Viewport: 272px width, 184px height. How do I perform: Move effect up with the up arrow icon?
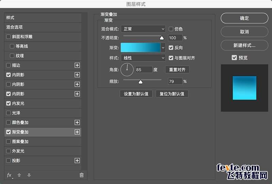point(19,175)
